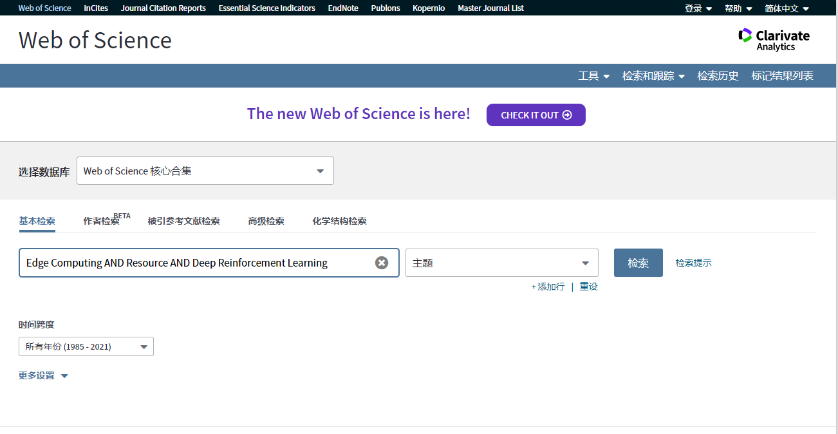Click +添加行 to add a row

click(548, 287)
